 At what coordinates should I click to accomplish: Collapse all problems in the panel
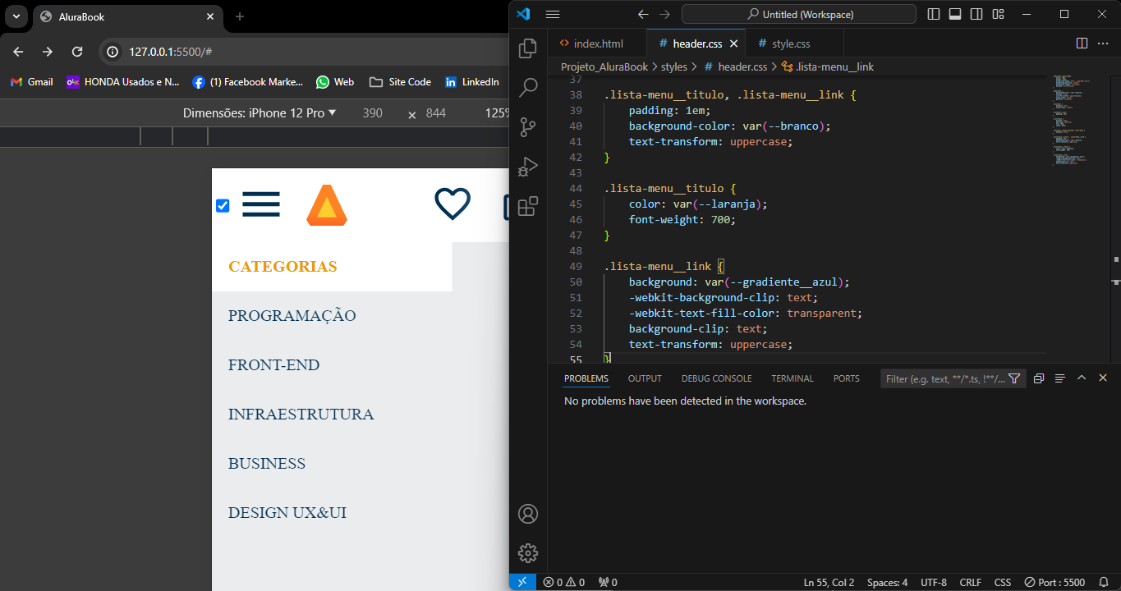coord(1039,378)
